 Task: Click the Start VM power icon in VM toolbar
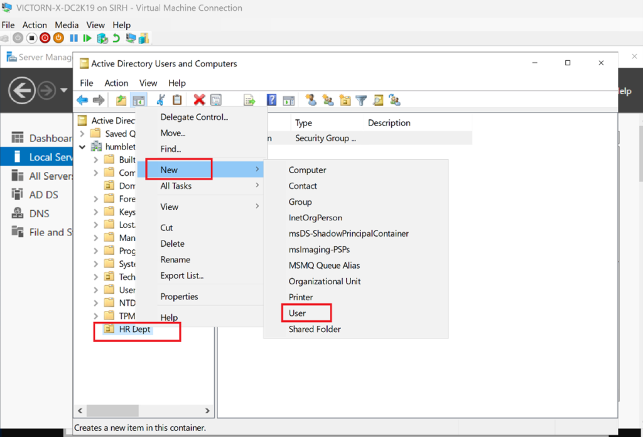click(18, 38)
